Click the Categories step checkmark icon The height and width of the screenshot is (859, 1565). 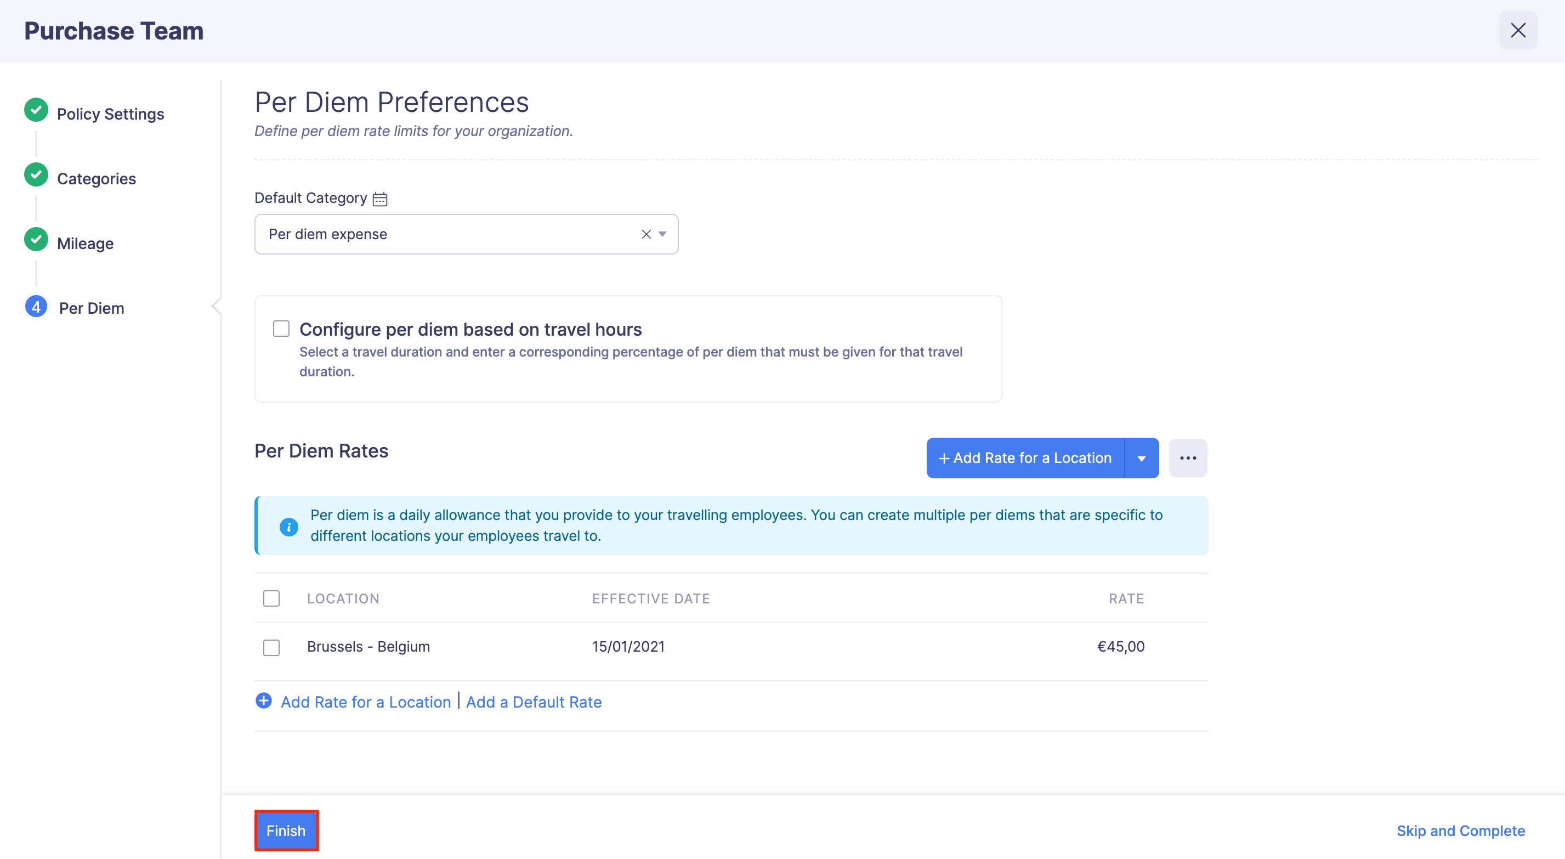(36, 175)
